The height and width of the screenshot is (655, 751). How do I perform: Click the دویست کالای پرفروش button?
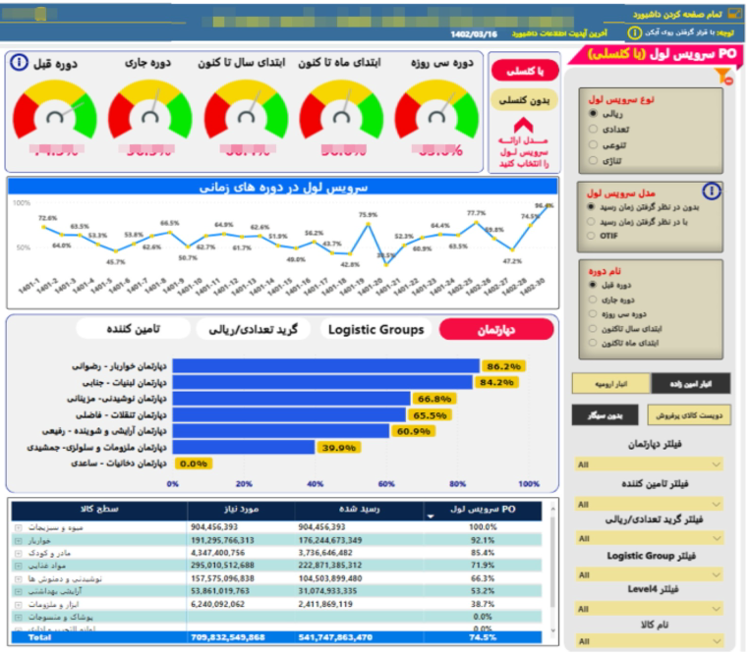[x=689, y=414]
